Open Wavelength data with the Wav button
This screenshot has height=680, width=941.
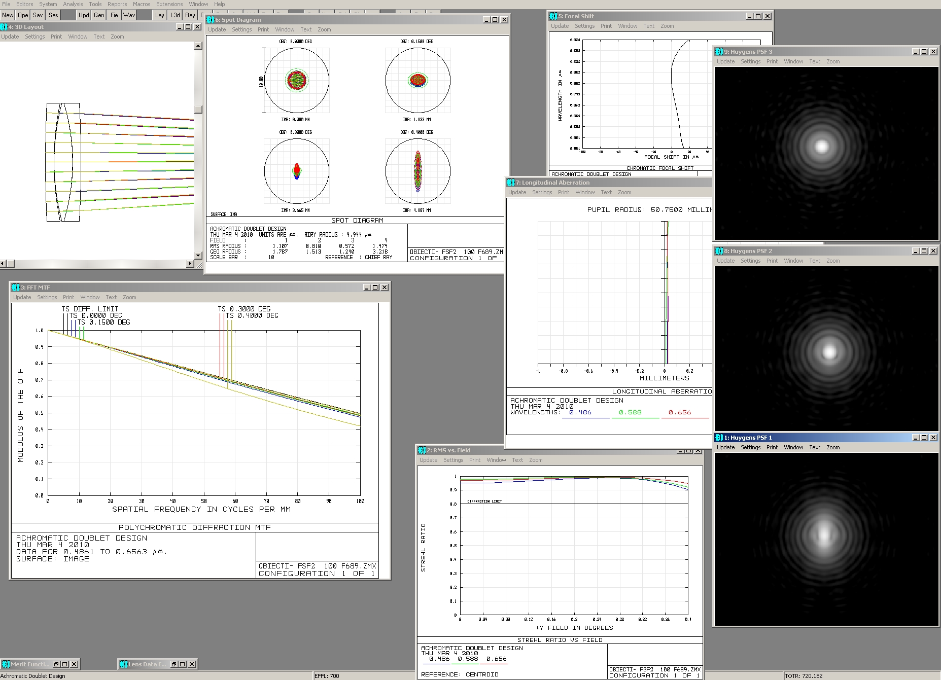coord(129,15)
